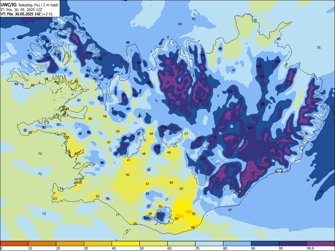This screenshot has height=251, width=335.
Task: Click the '10' legend scale label
Action: (30, 248)
